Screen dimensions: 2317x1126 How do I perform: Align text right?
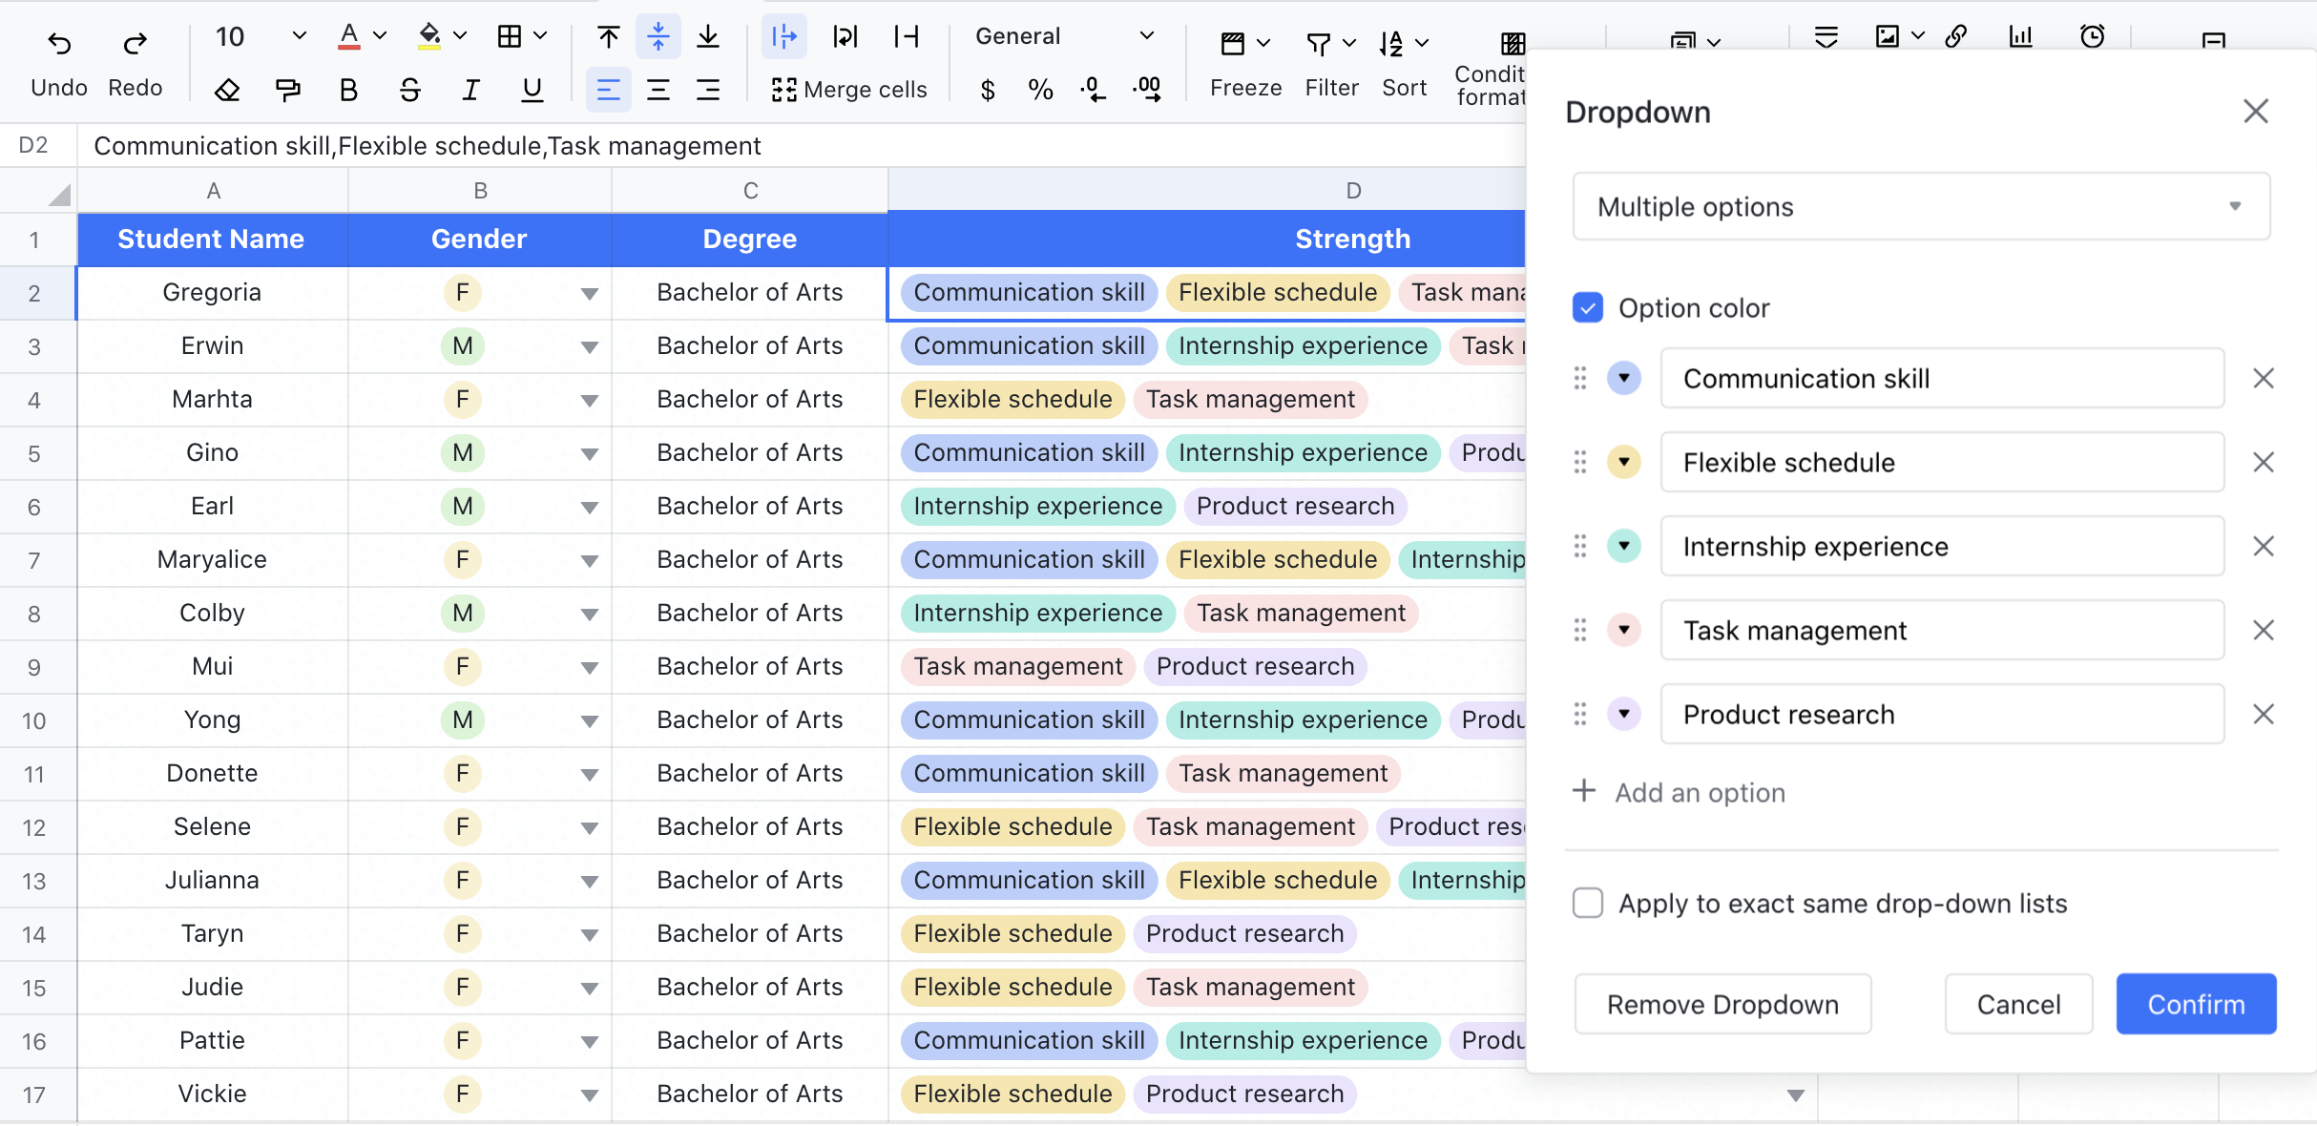pos(708,91)
